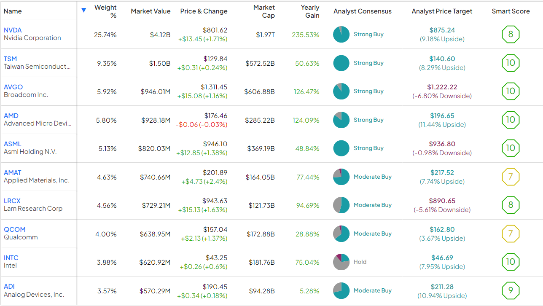Screen dimensions: 543x306
Task: Sort by the Market Cap column
Action: click(264, 11)
